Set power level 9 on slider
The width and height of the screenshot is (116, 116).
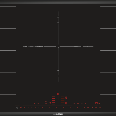84,107
